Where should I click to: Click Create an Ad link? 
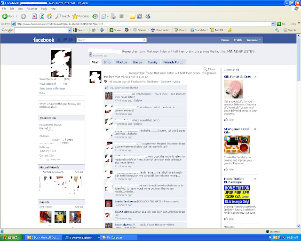231,70
